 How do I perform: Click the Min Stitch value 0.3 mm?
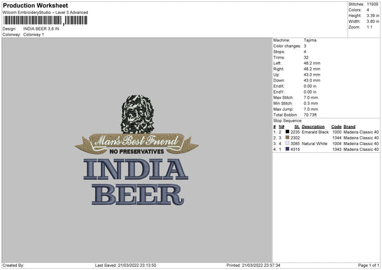click(x=311, y=103)
